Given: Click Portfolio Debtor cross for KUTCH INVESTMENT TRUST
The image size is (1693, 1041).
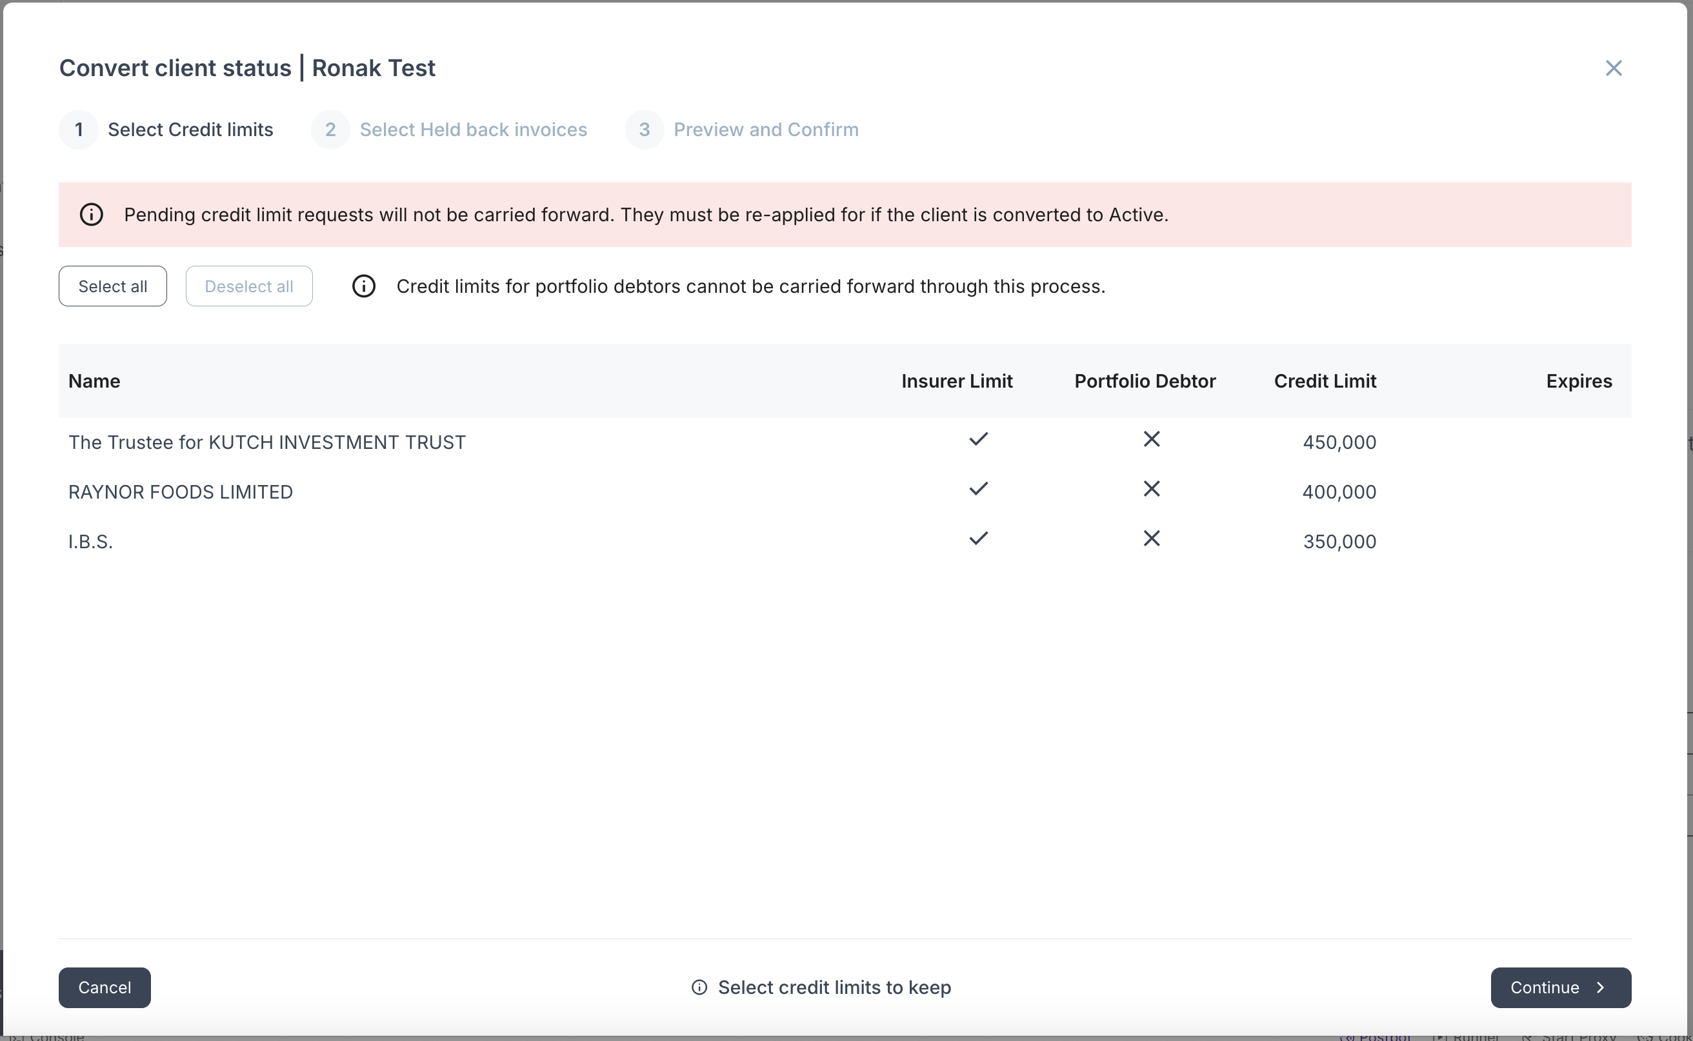Looking at the screenshot, I should tap(1151, 439).
